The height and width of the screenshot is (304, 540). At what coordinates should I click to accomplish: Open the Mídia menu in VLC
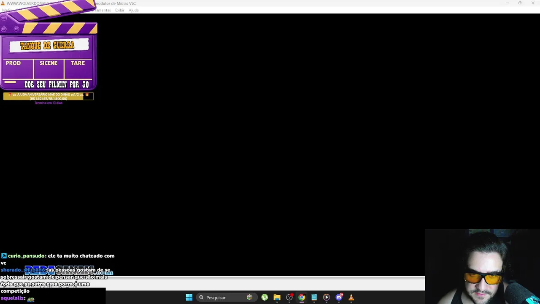pos(6,10)
